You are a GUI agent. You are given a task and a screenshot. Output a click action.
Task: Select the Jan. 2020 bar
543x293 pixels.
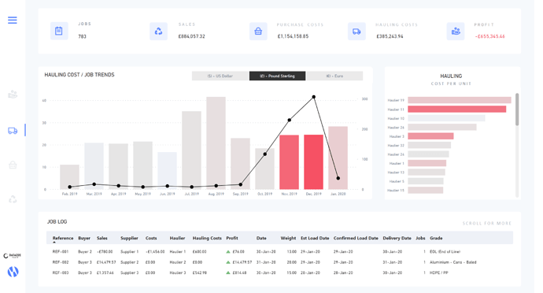coord(338,158)
